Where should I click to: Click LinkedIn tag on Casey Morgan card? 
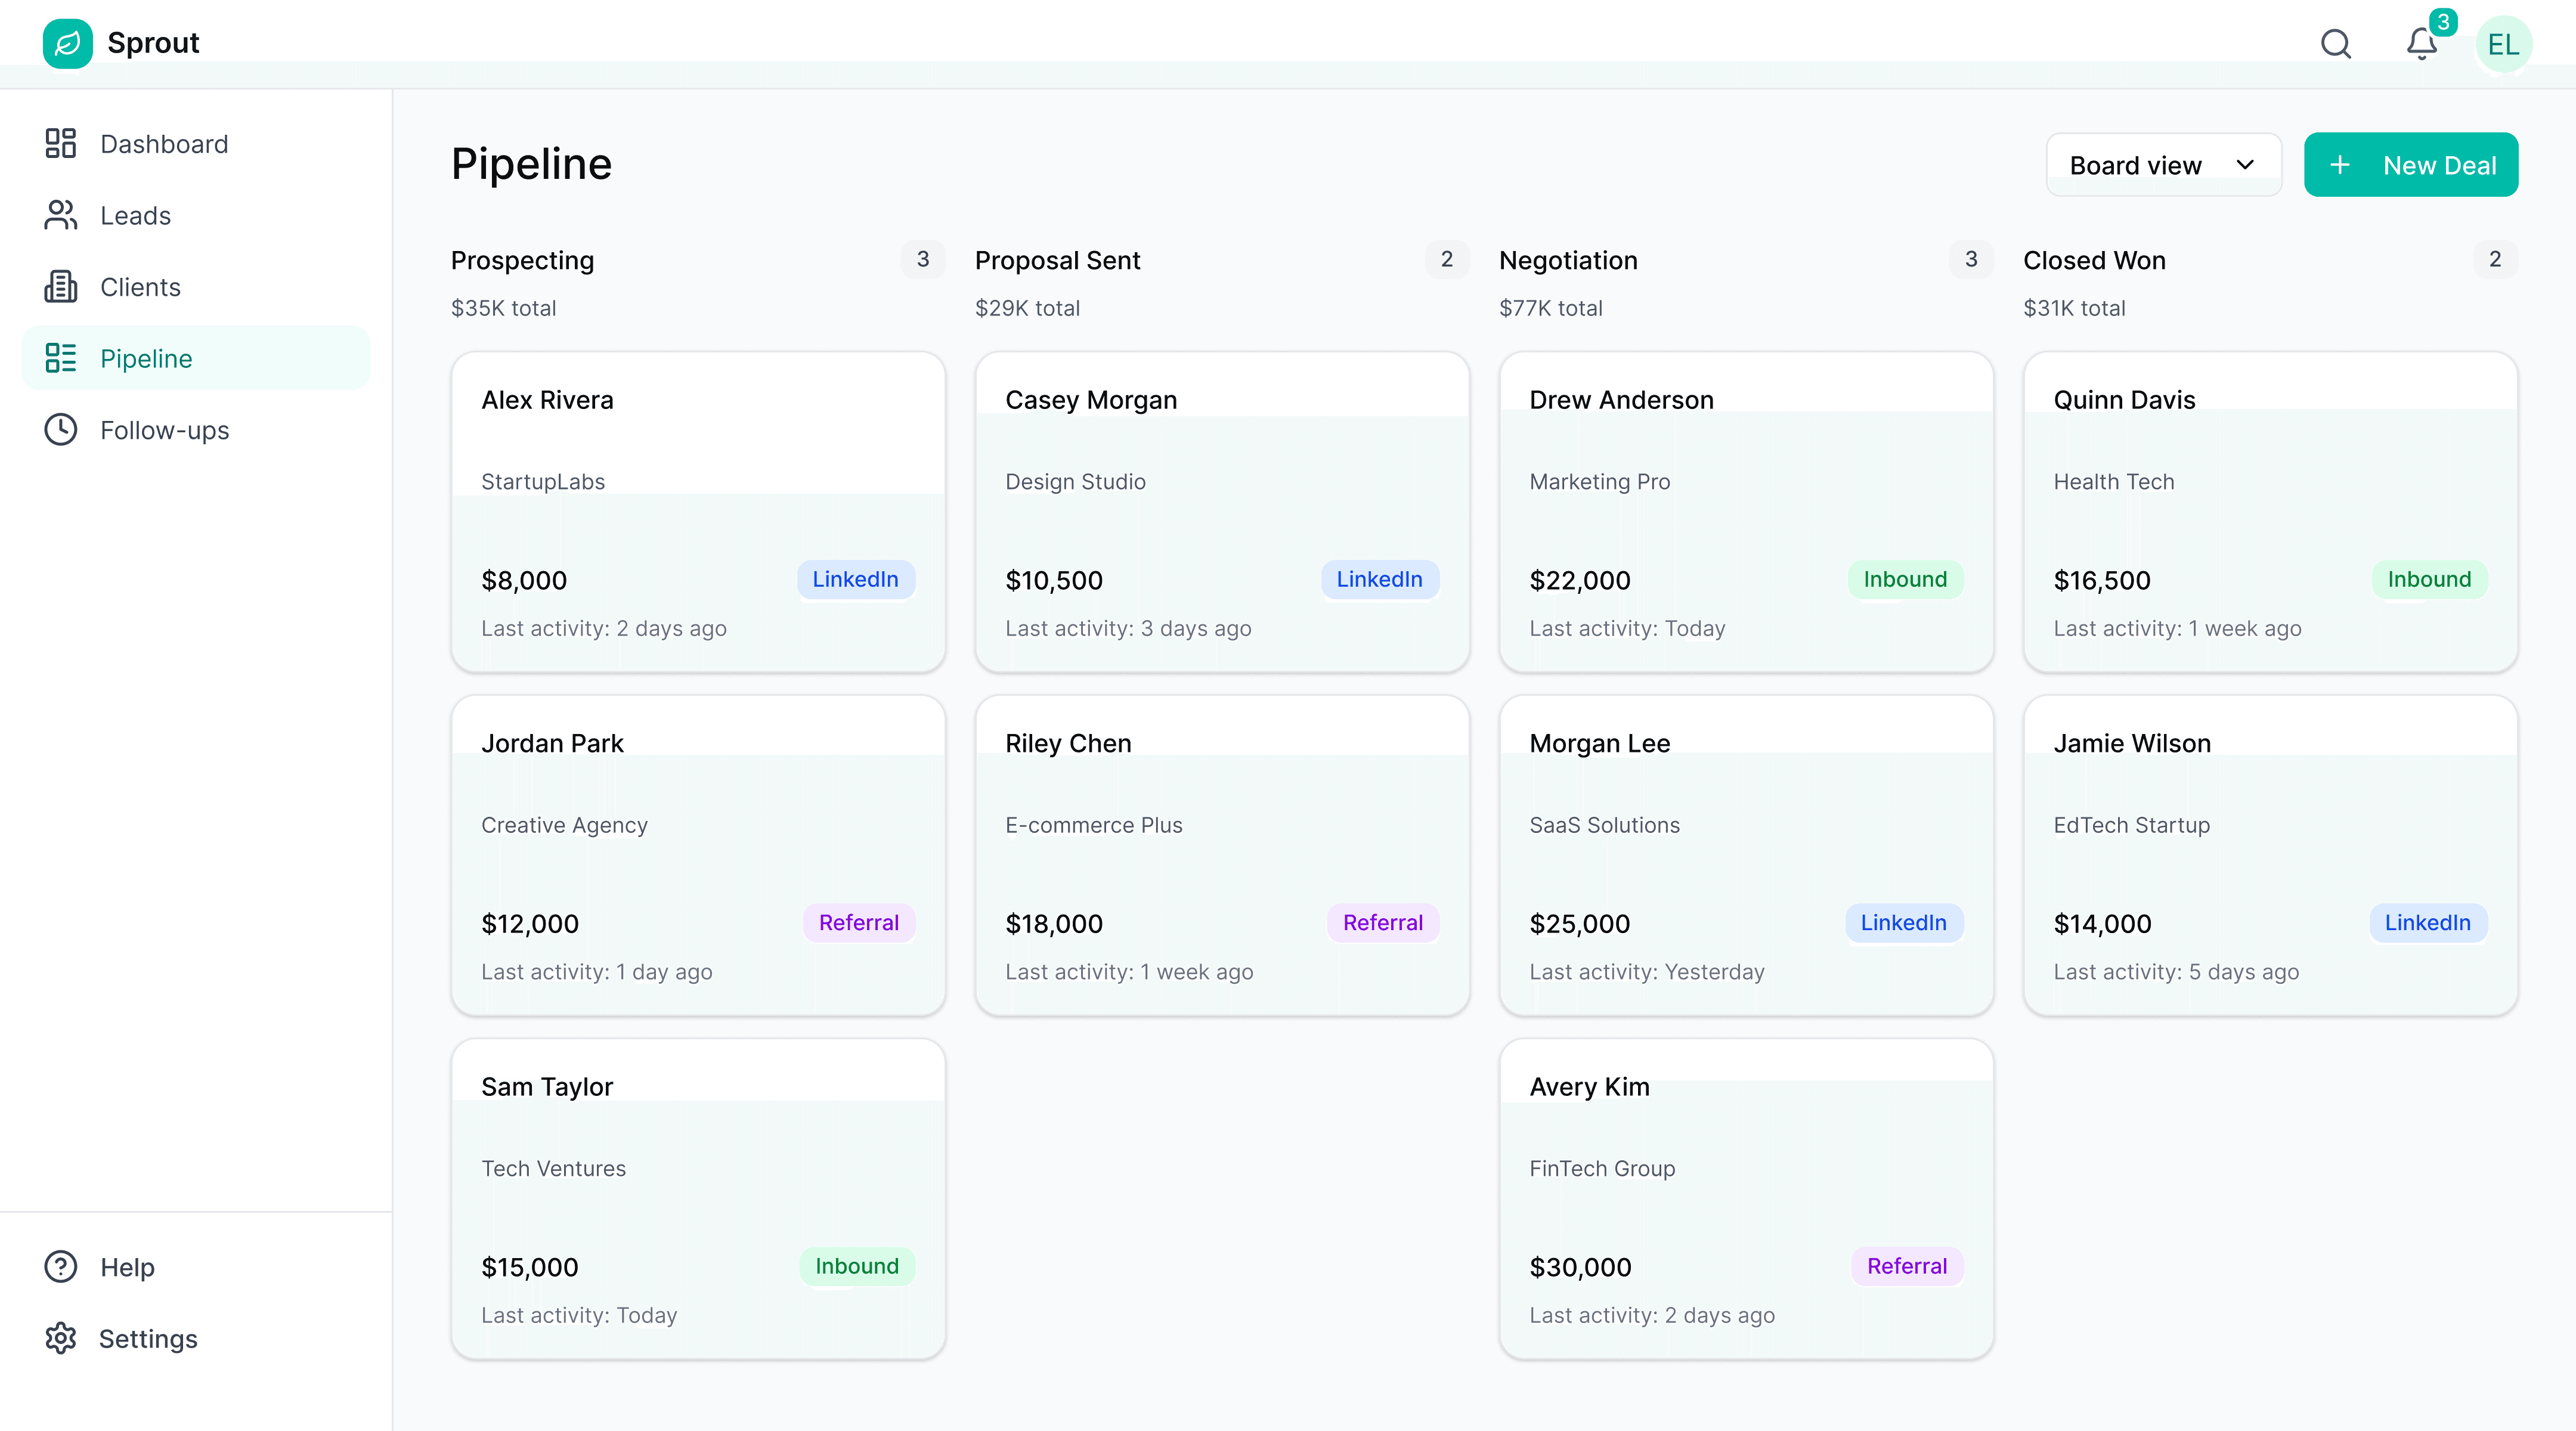1379,579
